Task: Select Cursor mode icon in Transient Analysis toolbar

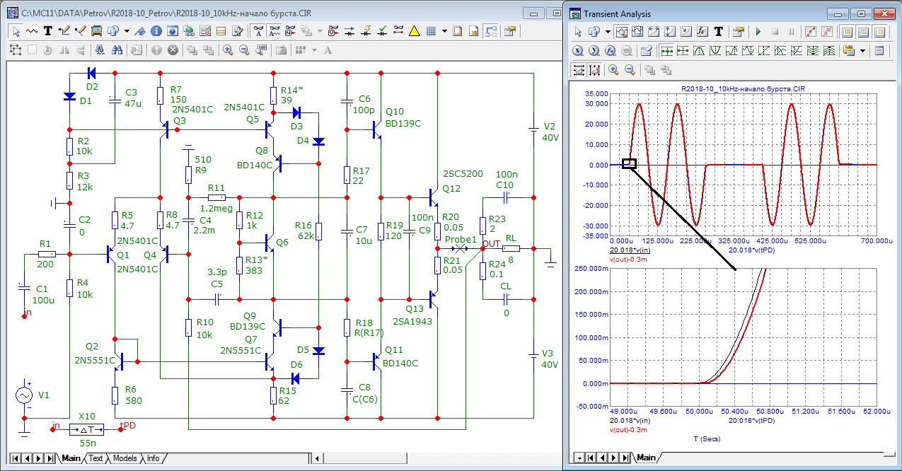Action: point(637,32)
